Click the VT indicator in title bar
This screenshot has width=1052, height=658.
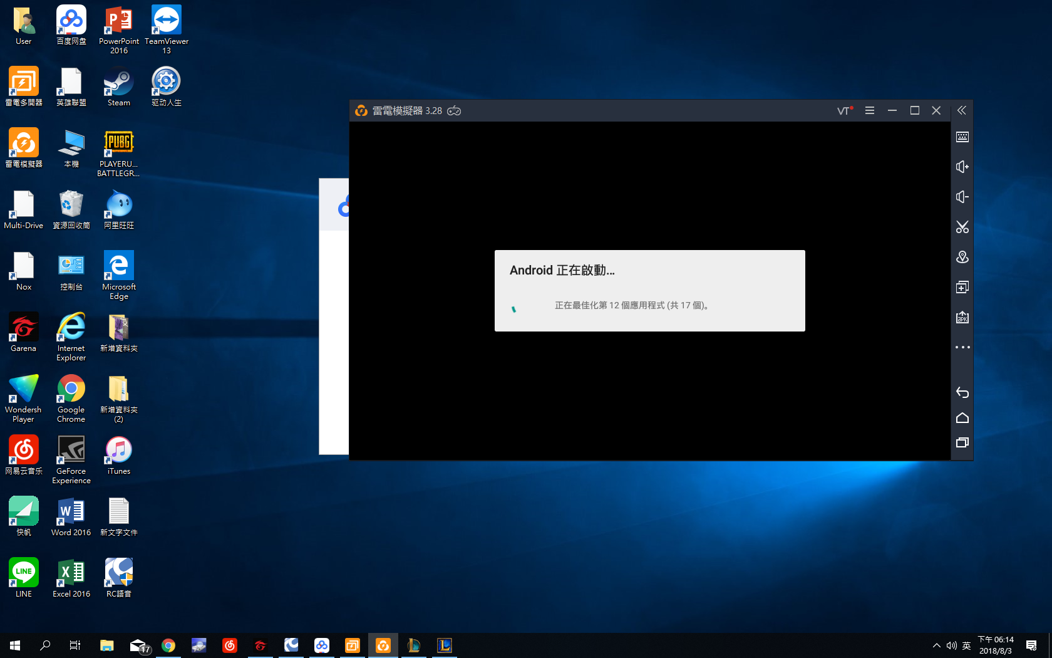click(x=845, y=110)
